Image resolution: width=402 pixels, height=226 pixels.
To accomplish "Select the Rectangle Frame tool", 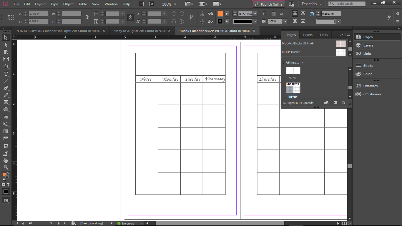I will coord(6,102).
